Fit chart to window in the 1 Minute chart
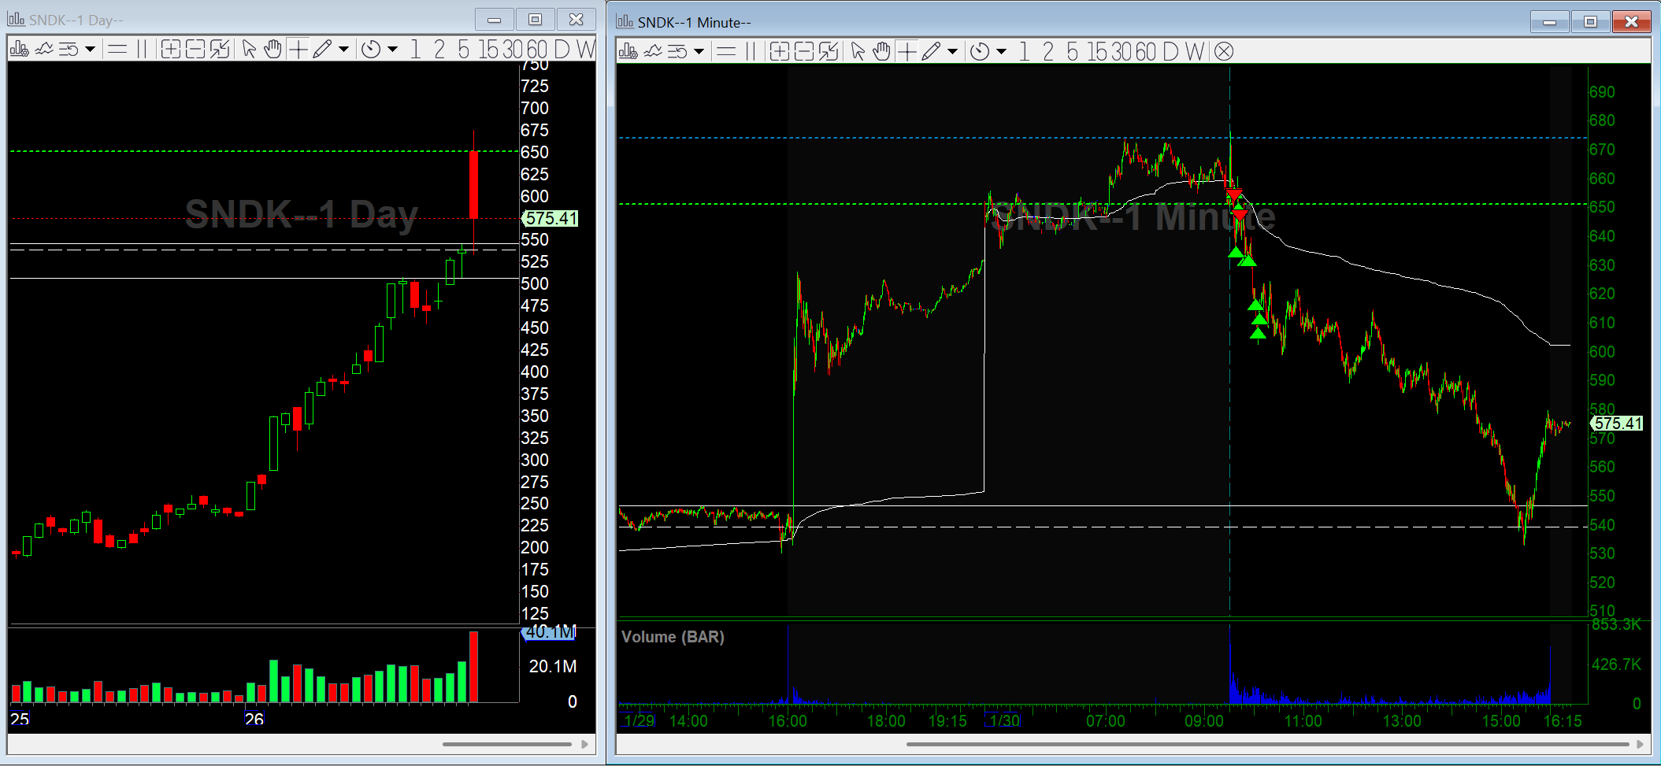This screenshot has width=1661, height=766. click(x=829, y=52)
